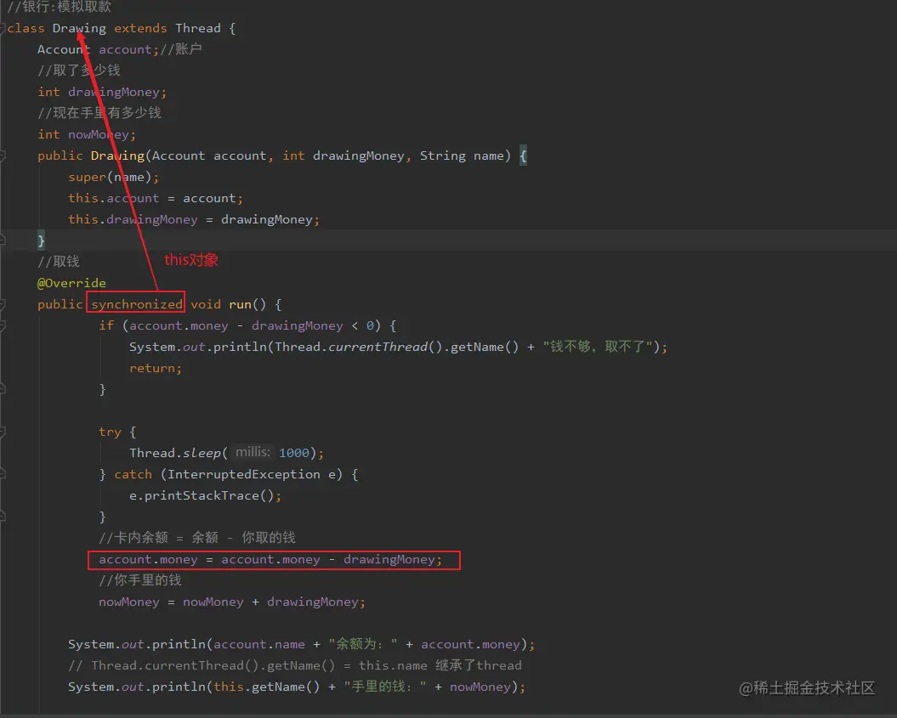
Task: Collapse the fold marker beside class Drawing declaration
Action: click(x=3, y=28)
